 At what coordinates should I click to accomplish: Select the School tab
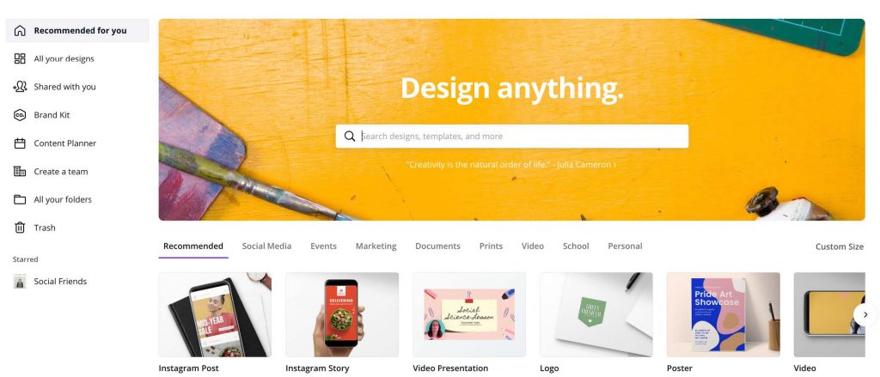[576, 246]
